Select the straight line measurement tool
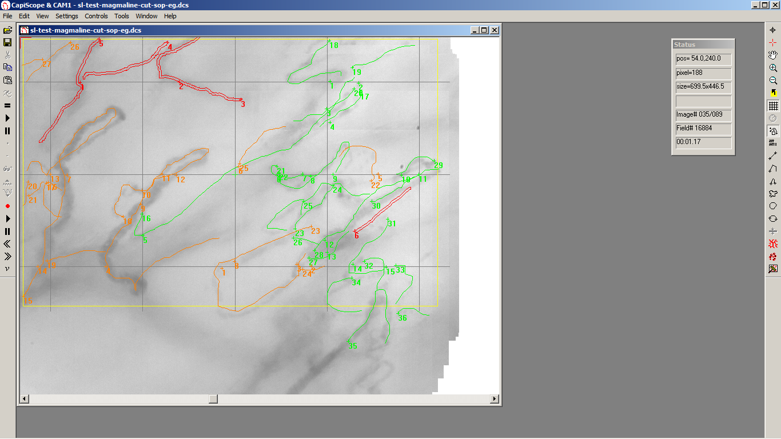This screenshot has height=439, width=781. click(773, 155)
